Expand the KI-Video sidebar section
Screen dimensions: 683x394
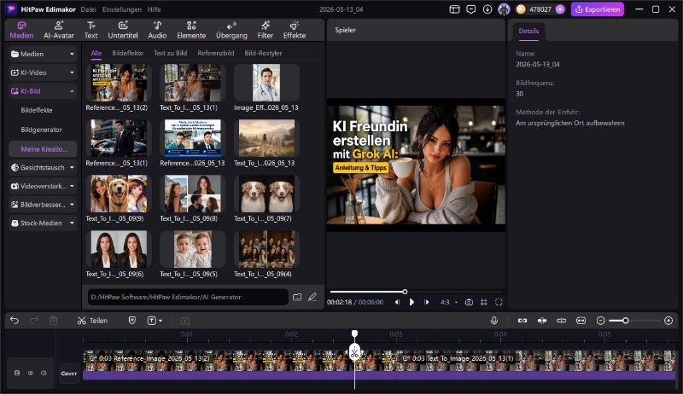42,72
